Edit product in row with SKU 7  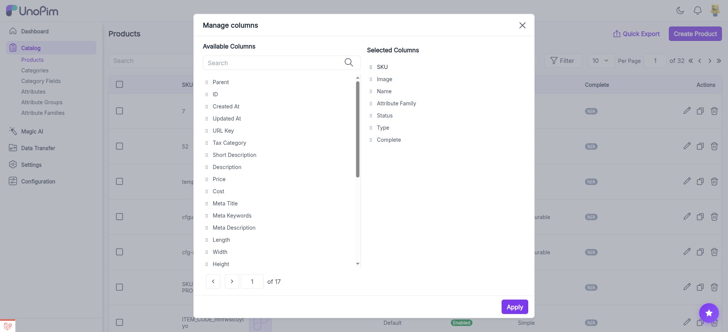pos(687,111)
